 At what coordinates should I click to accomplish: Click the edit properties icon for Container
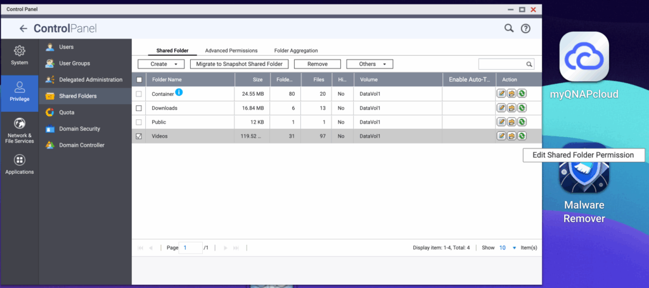(501, 93)
